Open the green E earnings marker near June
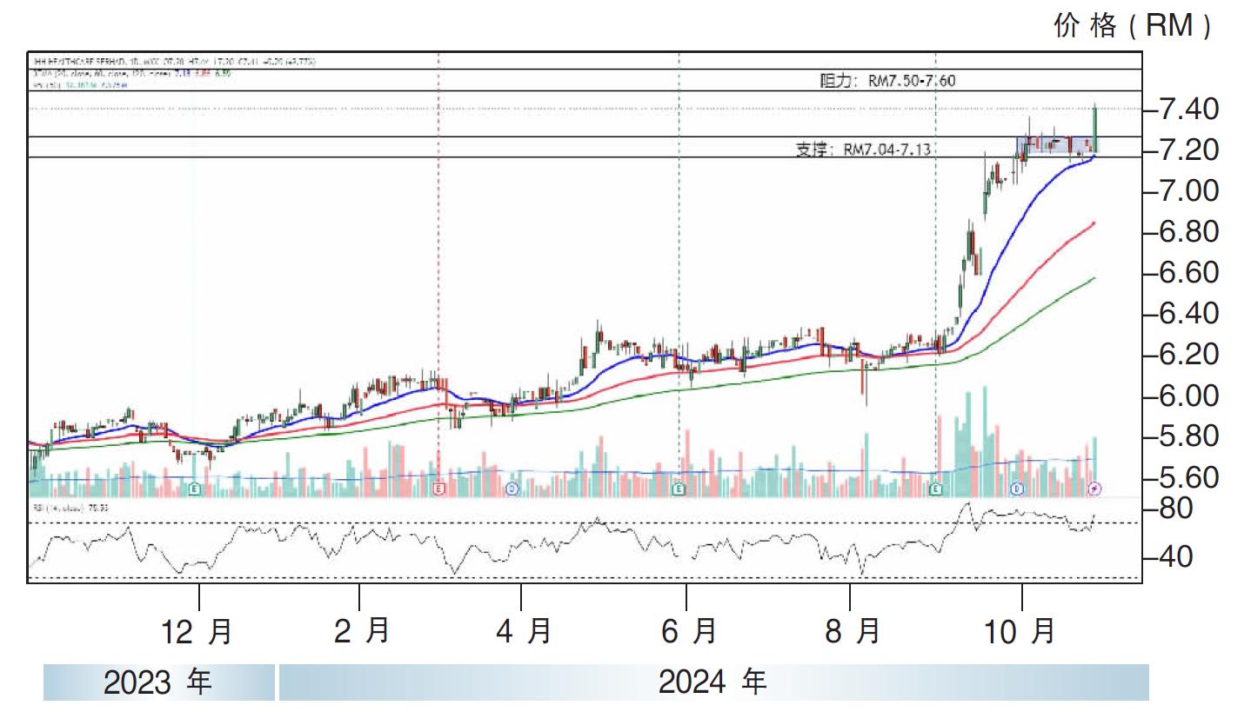The width and height of the screenshot is (1251, 712). (x=679, y=489)
